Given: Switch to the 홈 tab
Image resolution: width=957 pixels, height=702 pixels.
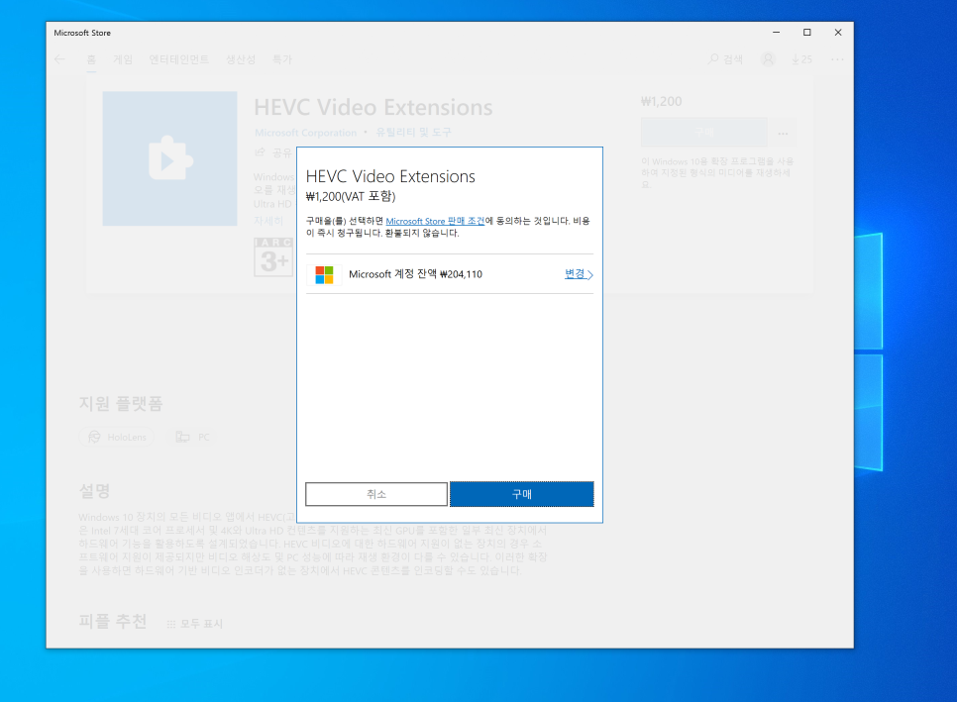Looking at the screenshot, I should point(91,59).
